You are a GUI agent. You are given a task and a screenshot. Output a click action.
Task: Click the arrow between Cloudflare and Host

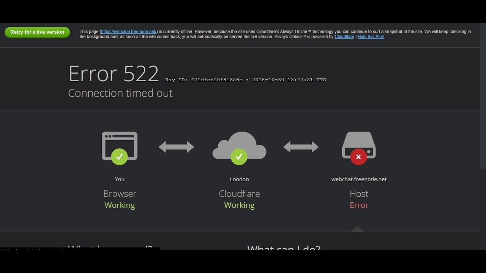pyautogui.click(x=301, y=147)
